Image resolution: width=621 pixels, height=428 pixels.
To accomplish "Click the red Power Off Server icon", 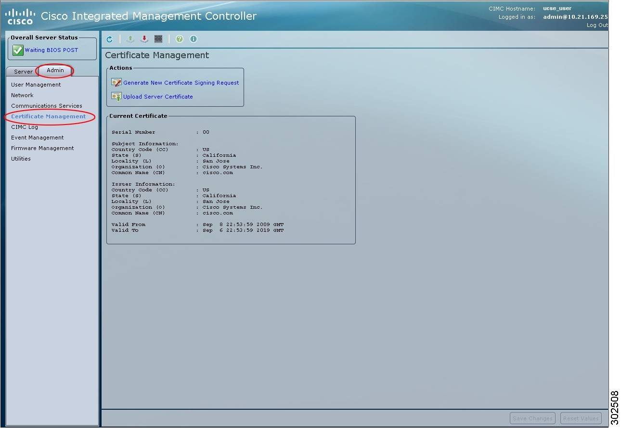I will point(144,39).
